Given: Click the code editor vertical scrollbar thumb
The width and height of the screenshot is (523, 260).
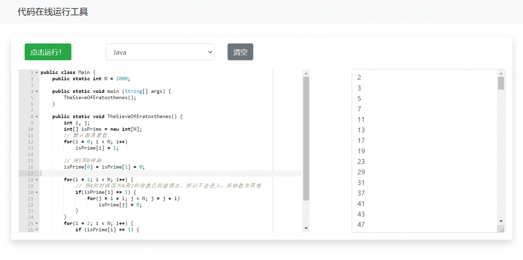Looking at the screenshot, I should click(306, 138).
